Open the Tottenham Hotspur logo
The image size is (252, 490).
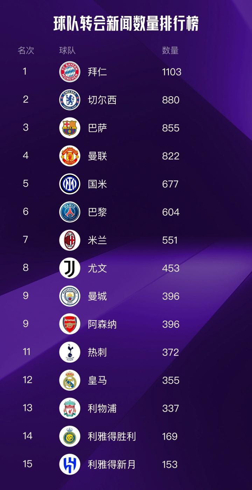[70, 352]
